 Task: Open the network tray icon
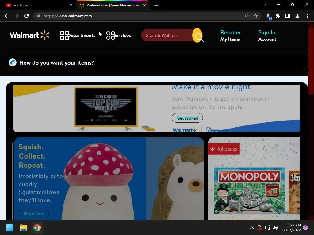pyautogui.click(x=267, y=228)
